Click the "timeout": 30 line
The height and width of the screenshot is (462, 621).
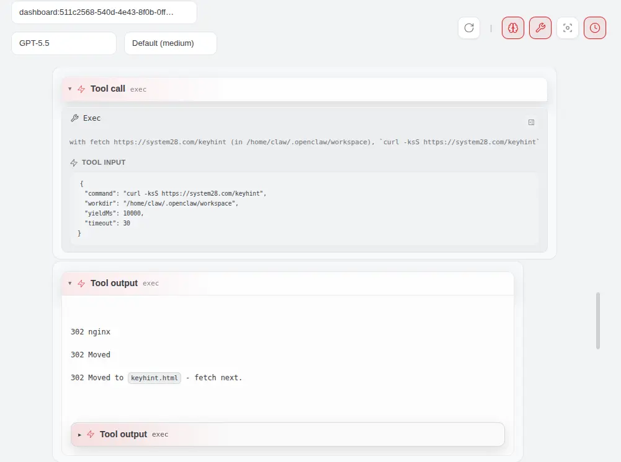point(107,224)
